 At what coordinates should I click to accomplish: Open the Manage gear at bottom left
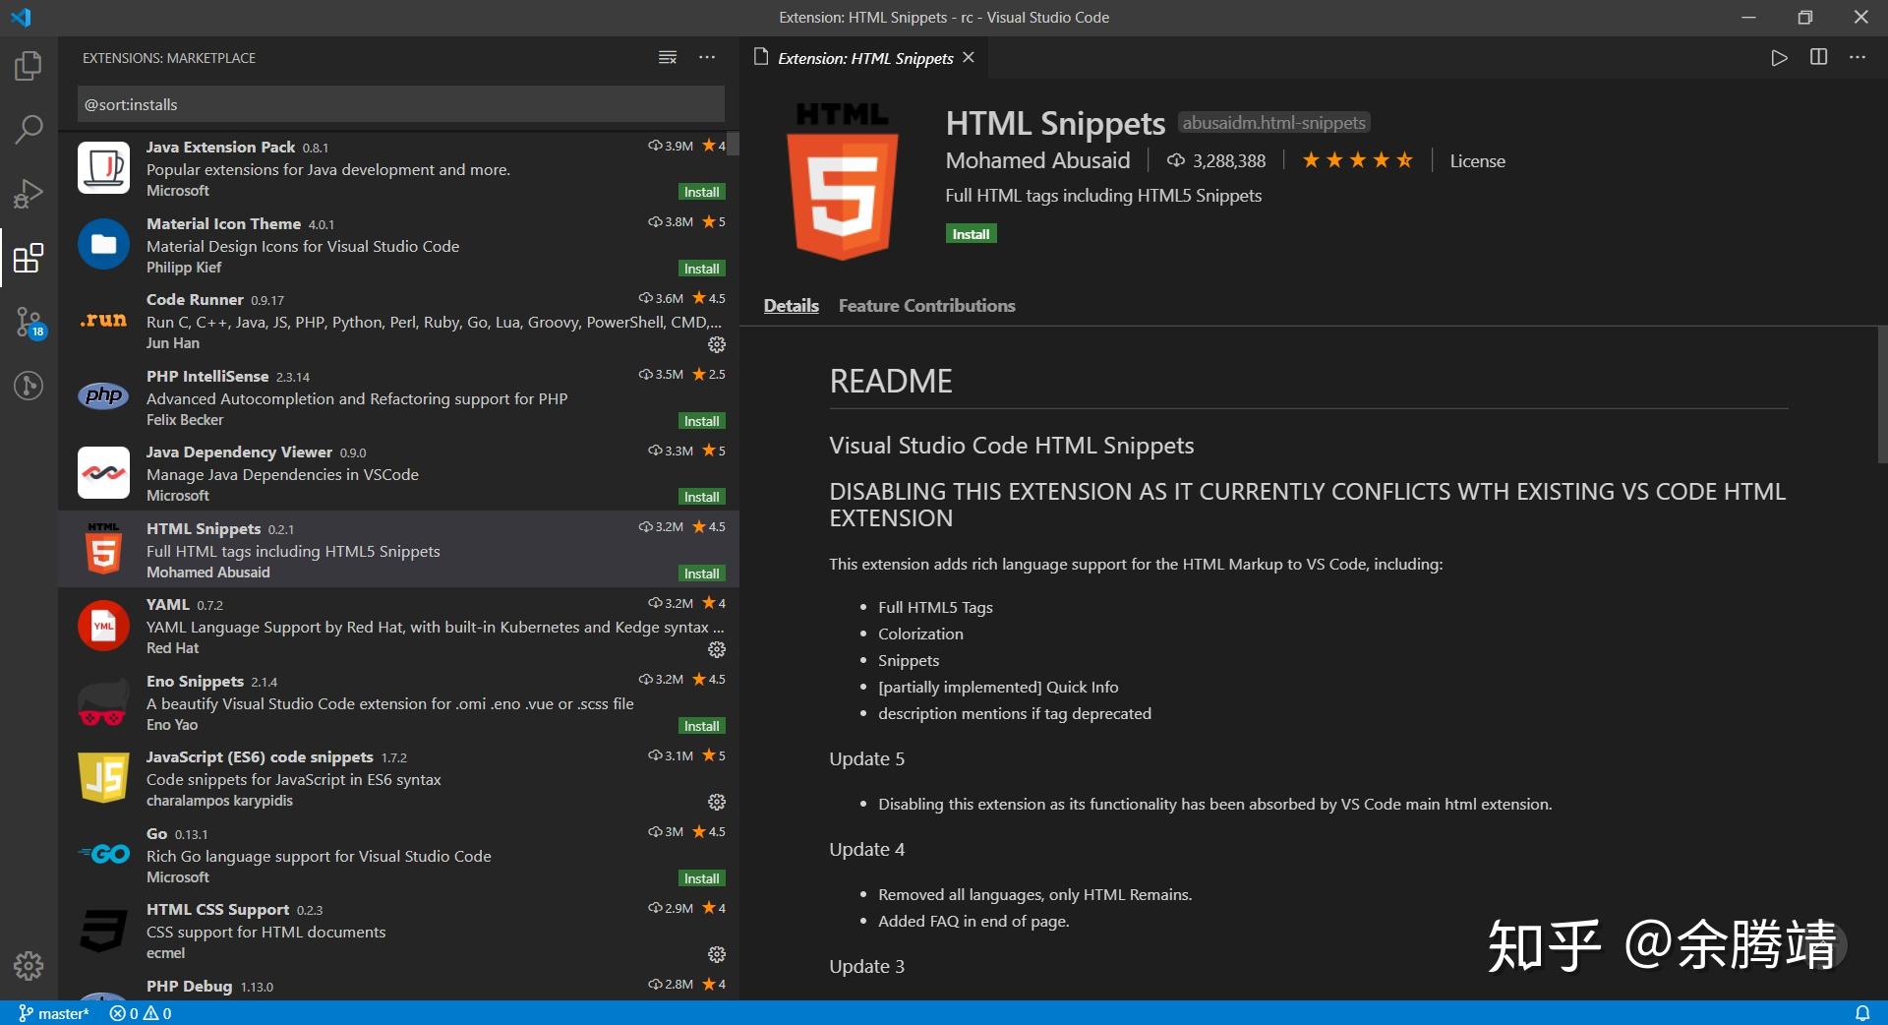[x=29, y=967]
